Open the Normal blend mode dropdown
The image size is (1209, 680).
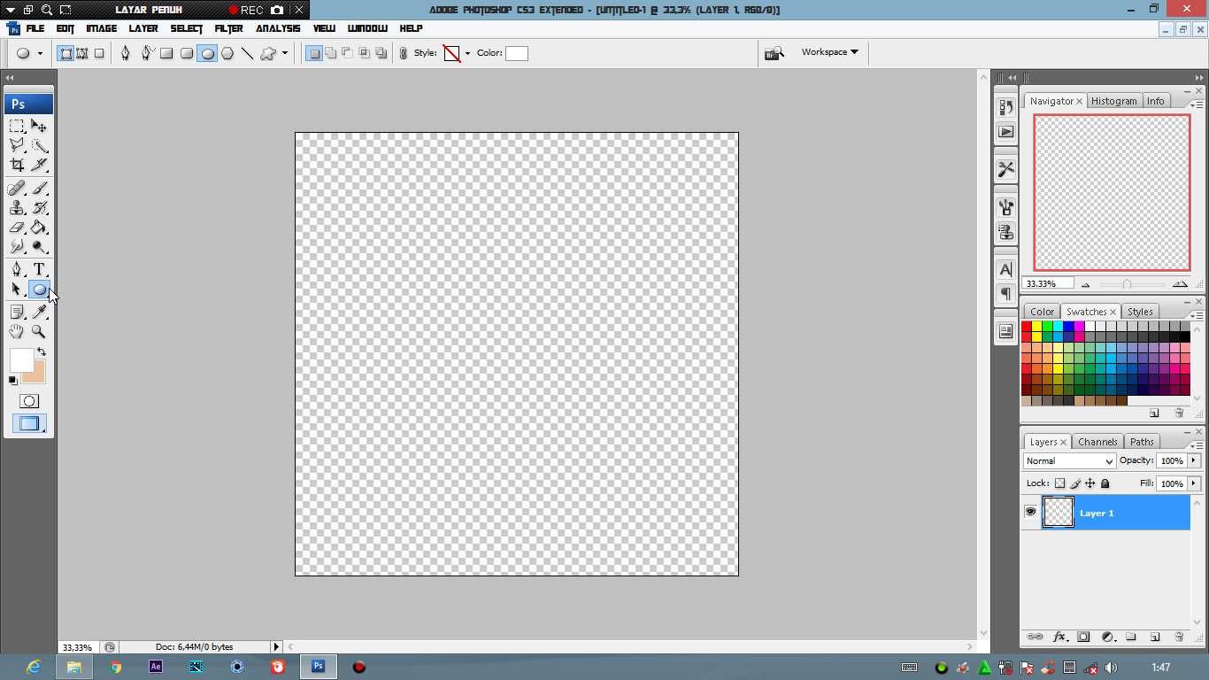pyautogui.click(x=1069, y=460)
